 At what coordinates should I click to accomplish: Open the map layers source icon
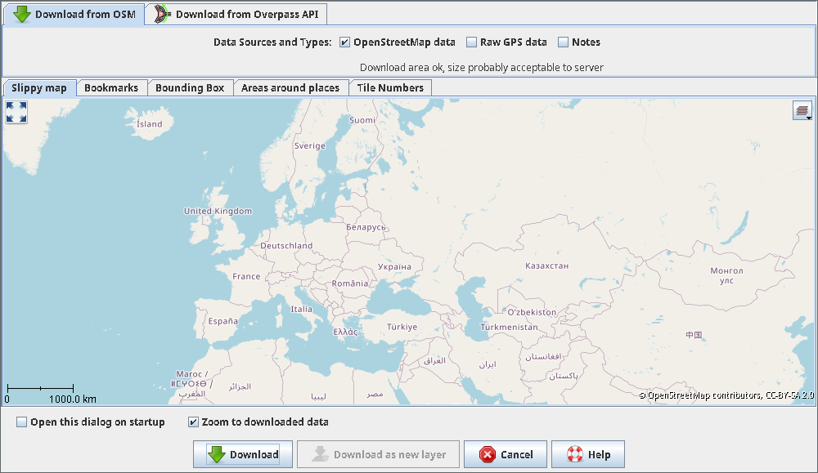tap(802, 111)
